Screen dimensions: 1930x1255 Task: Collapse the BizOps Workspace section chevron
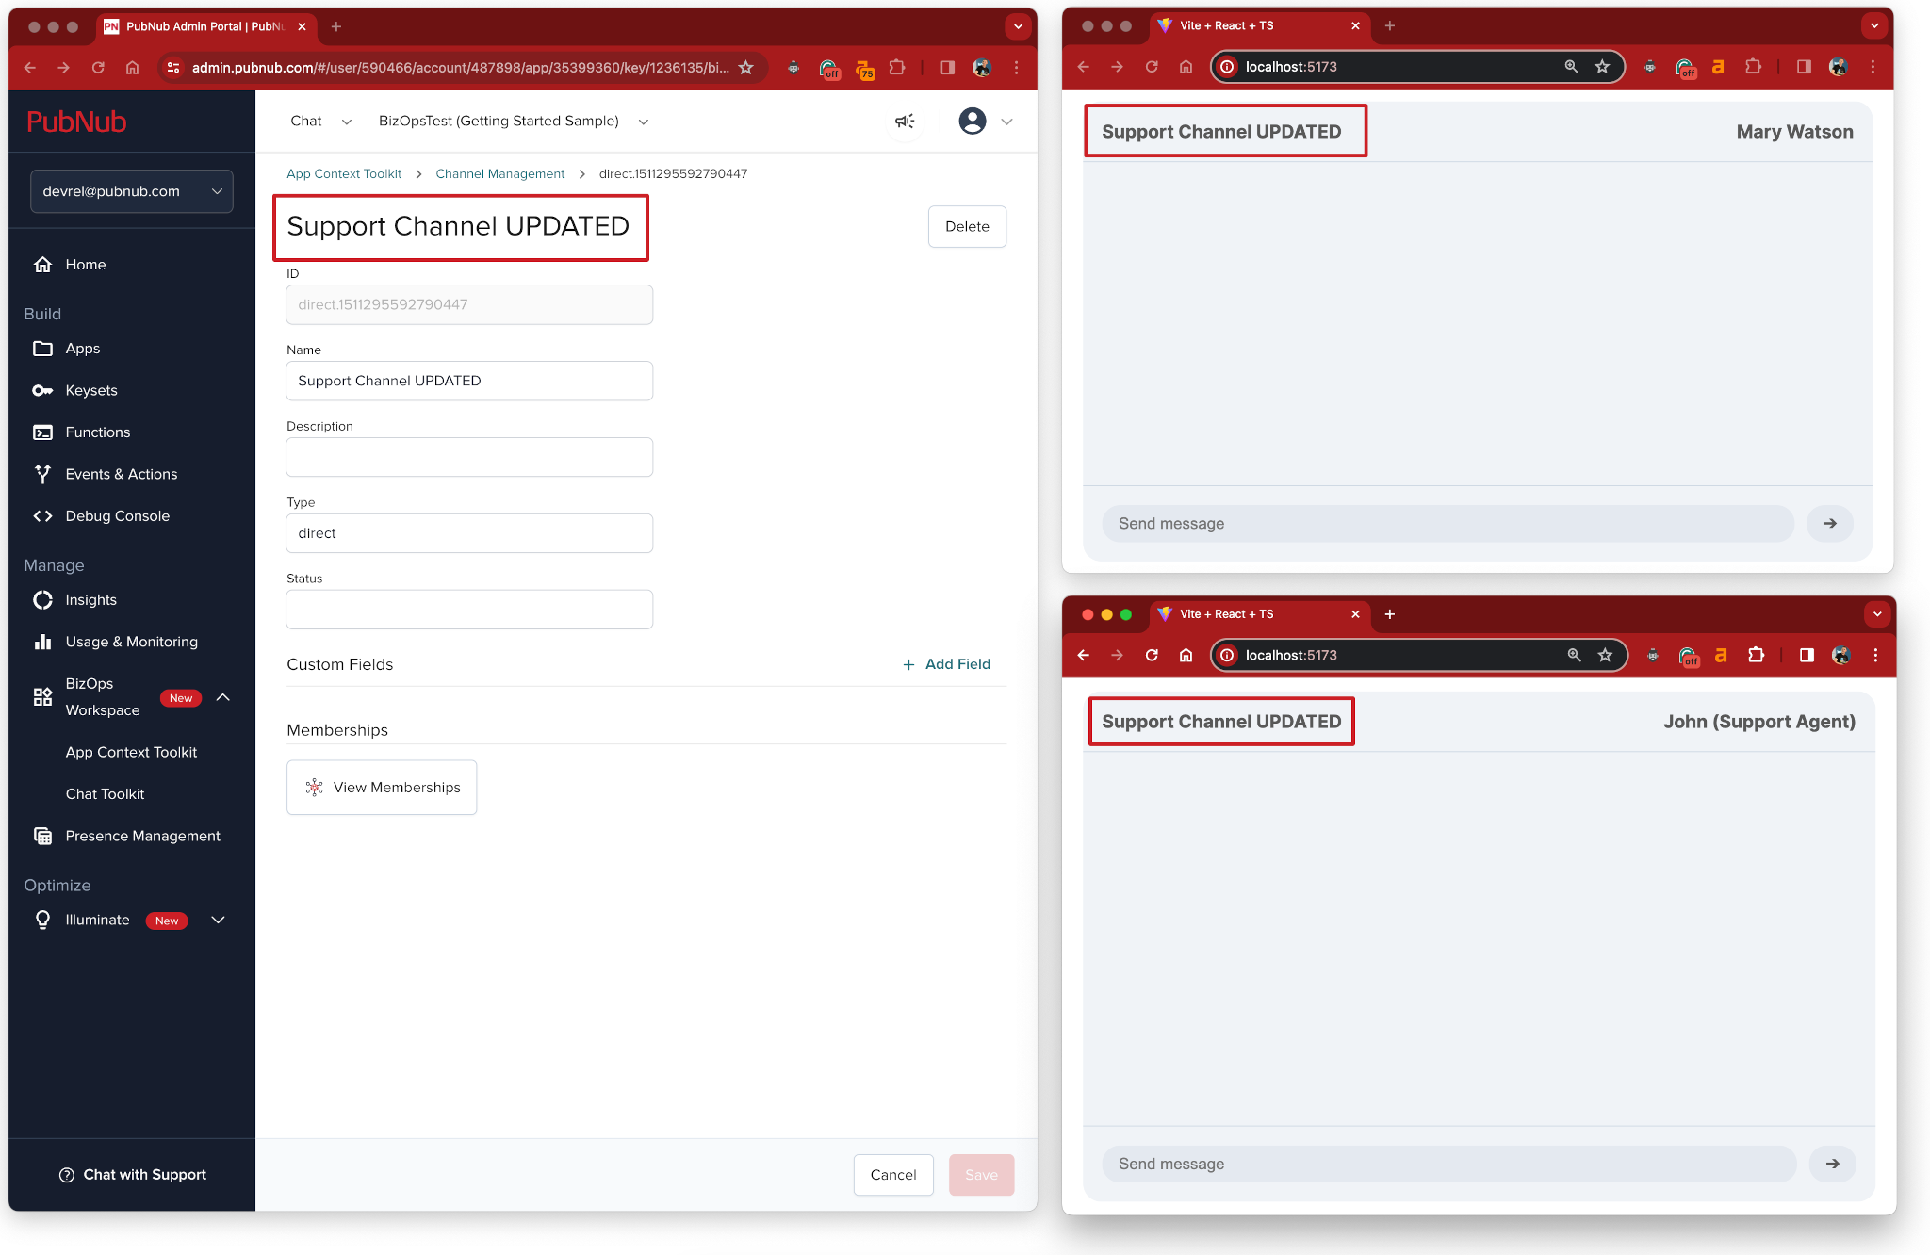(x=222, y=697)
